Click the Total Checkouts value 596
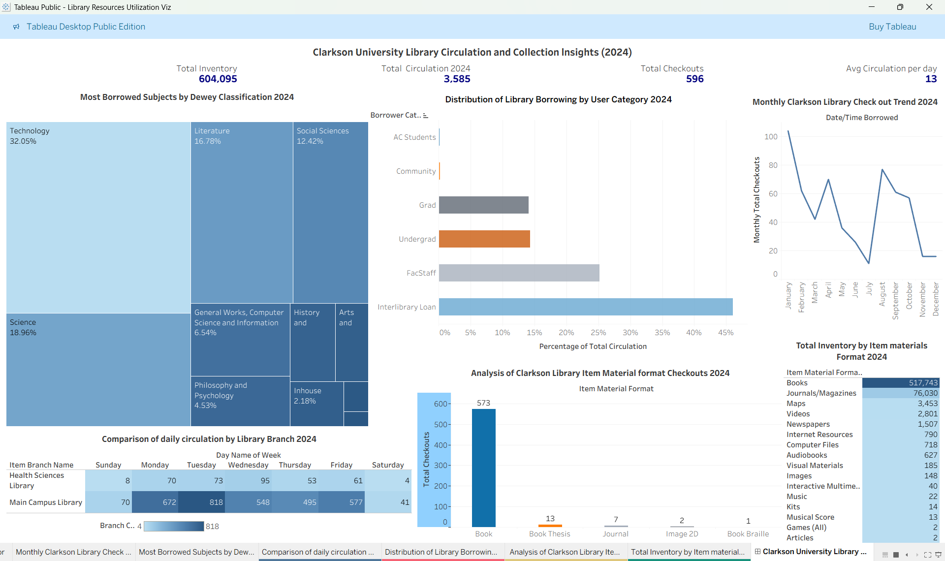The image size is (945, 561). point(694,79)
